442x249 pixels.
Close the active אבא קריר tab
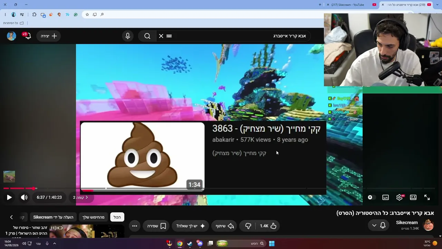point(383,5)
